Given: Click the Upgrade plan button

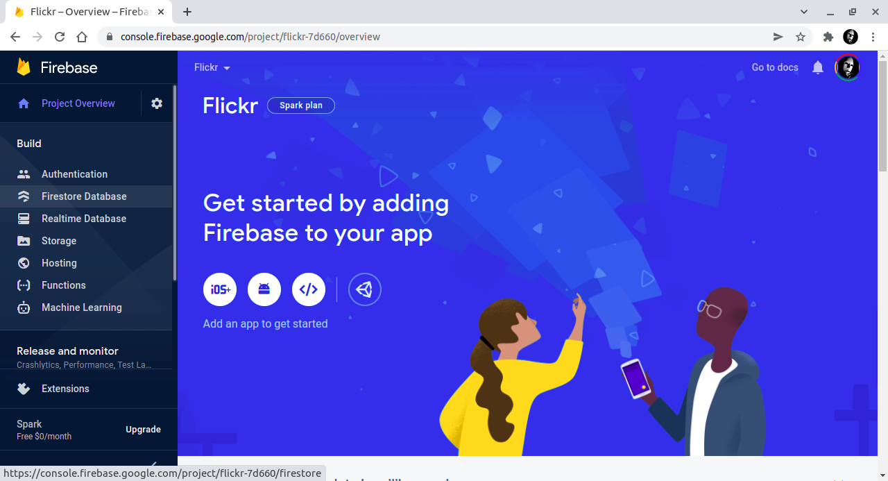Looking at the screenshot, I should [x=143, y=430].
